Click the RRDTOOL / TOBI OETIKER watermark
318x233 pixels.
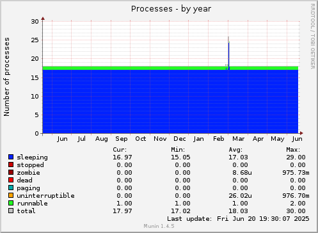[313, 36]
